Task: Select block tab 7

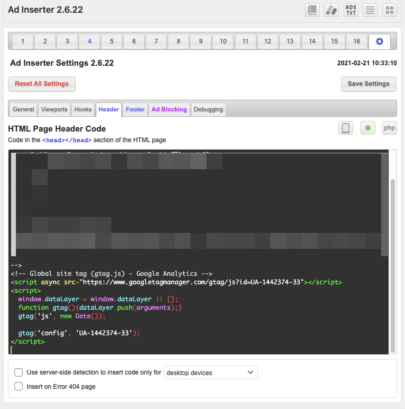Action: click(156, 41)
